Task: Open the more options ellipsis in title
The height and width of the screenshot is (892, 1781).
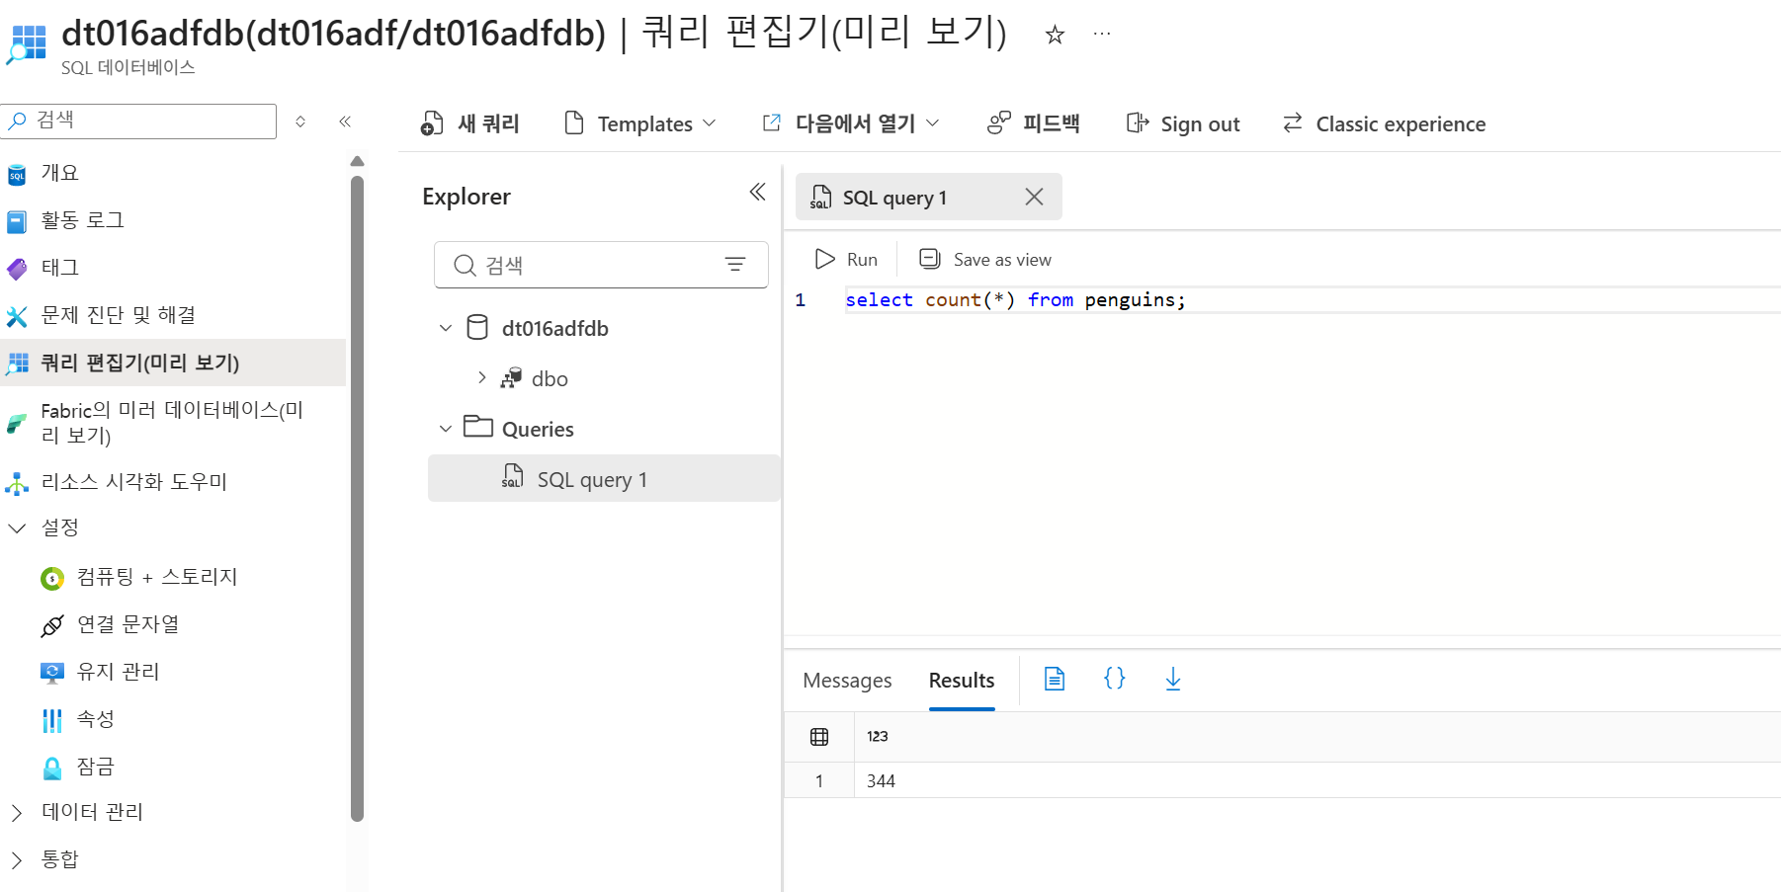Action: (x=1102, y=35)
